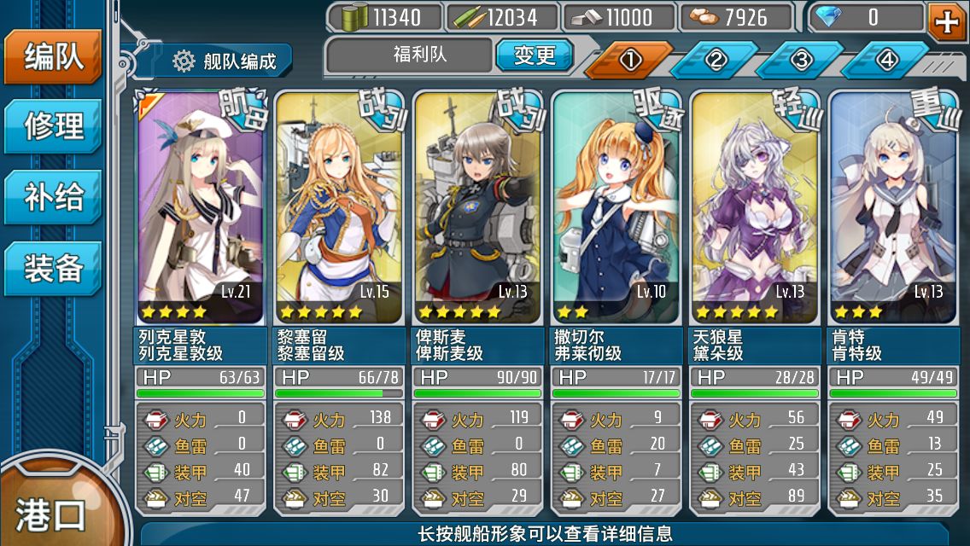This screenshot has height=546, width=970.
Task: Click the green fuel barrel resource icon
Action: [355, 17]
